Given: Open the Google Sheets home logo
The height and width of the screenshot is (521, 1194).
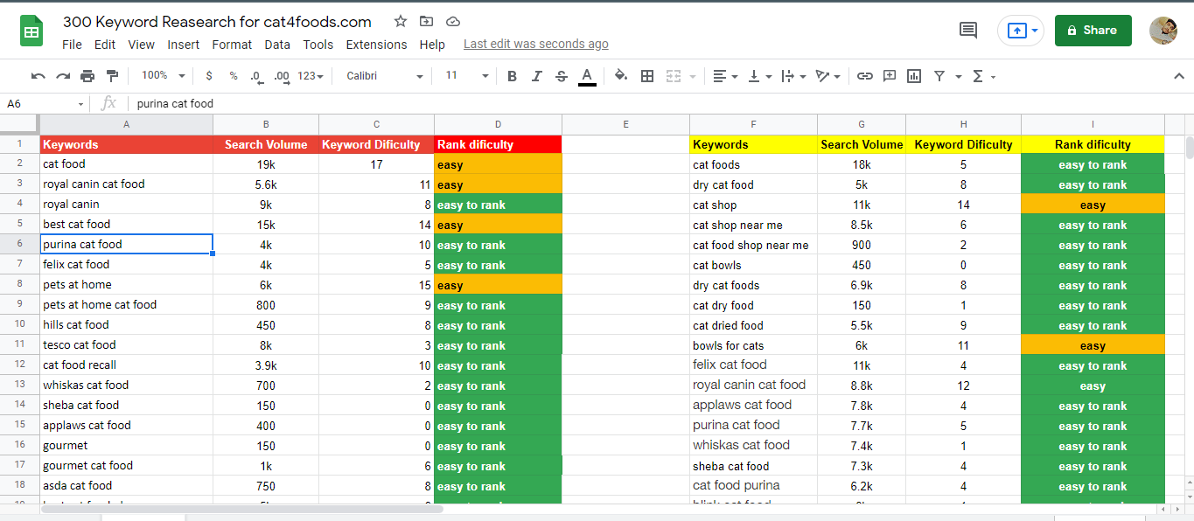Looking at the screenshot, I should point(31,32).
